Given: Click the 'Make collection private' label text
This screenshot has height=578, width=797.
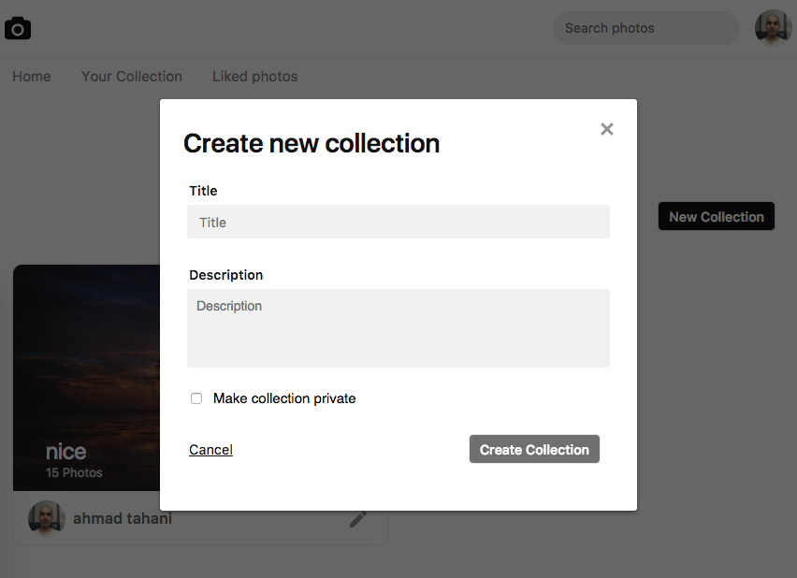Looking at the screenshot, I should tap(284, 398).
